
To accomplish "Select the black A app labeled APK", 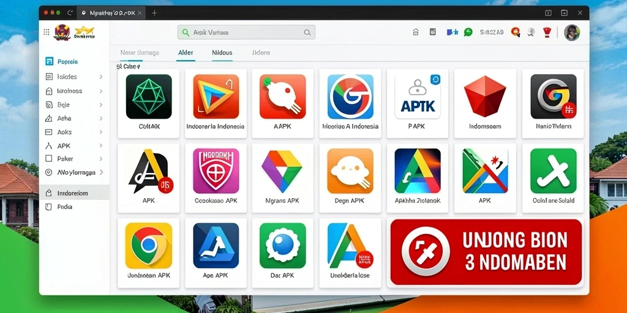I will 149,171.
